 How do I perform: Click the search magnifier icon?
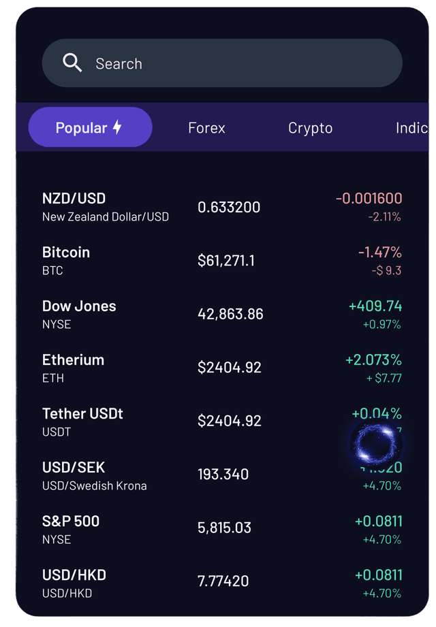point(72,63)
